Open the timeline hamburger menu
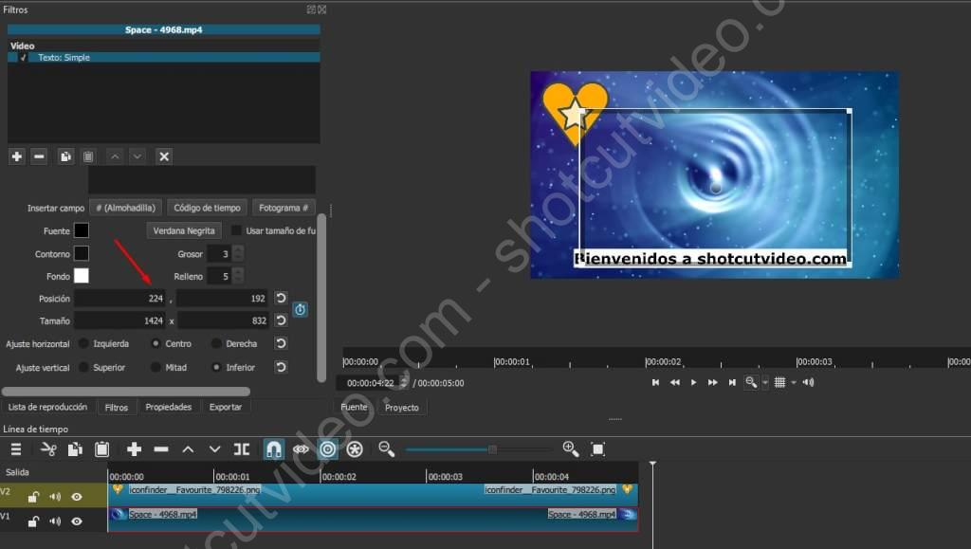This screenshot has height=549, width=971. [15, 449]
